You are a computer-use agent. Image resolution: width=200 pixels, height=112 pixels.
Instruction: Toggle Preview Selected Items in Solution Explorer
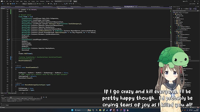click(195, 9)
